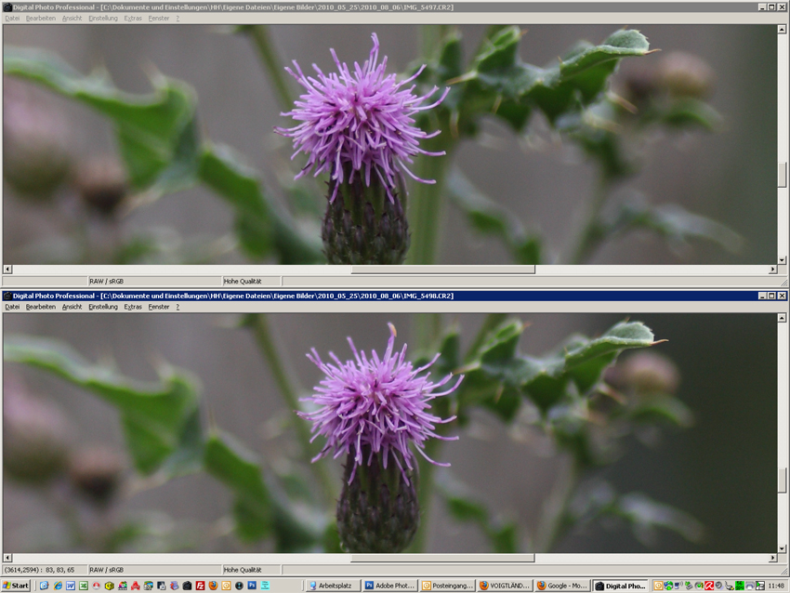Image resolution: width=790 pixels, height=593 pixels.
Task: Open the Ansicht menu in the bottom window
Action: click(72, 306)
